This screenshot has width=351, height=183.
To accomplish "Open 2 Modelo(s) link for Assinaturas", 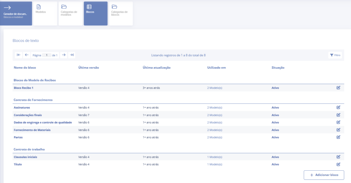I will pyautogui.click(x=215, y=108).
